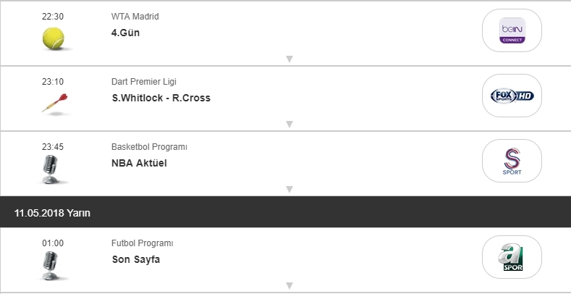The height and width of the screenshot is (294, 571).
Task: Select the Son Sayfa program title
Action: pyautogui.click(x=135, y=259)
